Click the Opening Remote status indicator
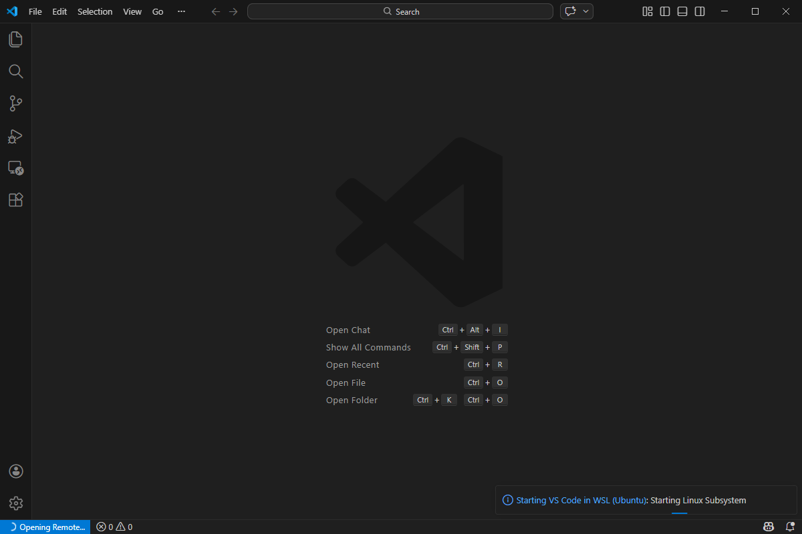Image resolution: width=802 pixels, height=534 pixels. click(x=45, y=527)
